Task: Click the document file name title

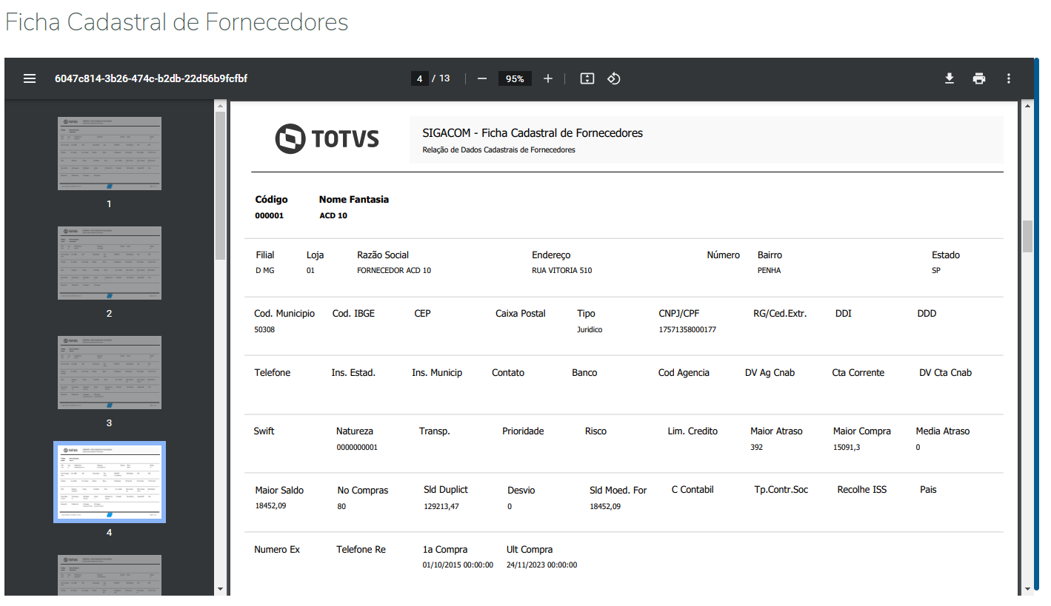Action: coord(151,78)
